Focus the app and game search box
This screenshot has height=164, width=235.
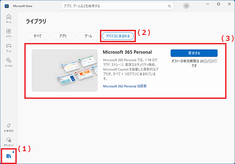[117, 6]
